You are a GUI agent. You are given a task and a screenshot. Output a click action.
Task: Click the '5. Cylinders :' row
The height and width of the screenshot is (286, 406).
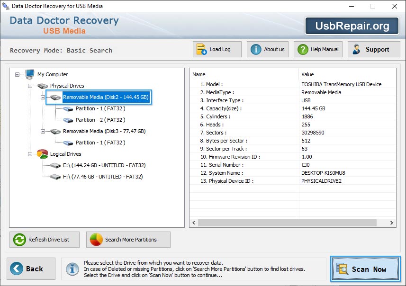coord(293,116)
